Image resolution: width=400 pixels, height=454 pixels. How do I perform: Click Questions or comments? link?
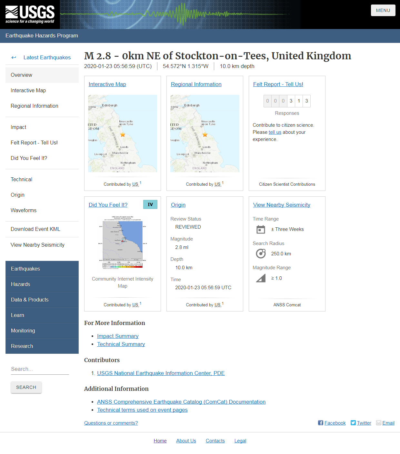(111, 423)
